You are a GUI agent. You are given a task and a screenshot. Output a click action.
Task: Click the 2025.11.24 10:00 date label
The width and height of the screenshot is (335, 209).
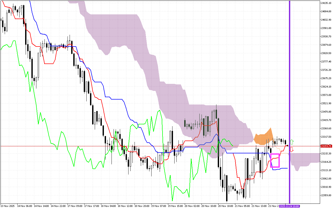point(289,206)
